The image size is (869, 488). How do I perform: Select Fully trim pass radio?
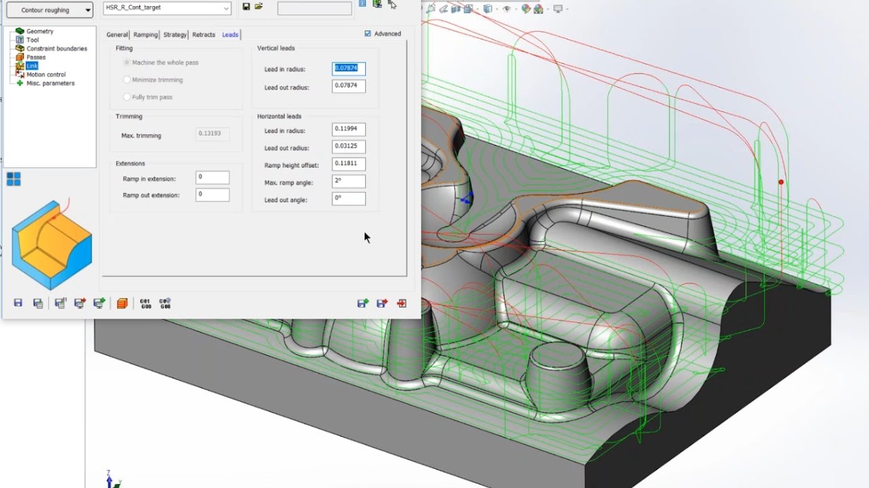[x=127, y=97]
